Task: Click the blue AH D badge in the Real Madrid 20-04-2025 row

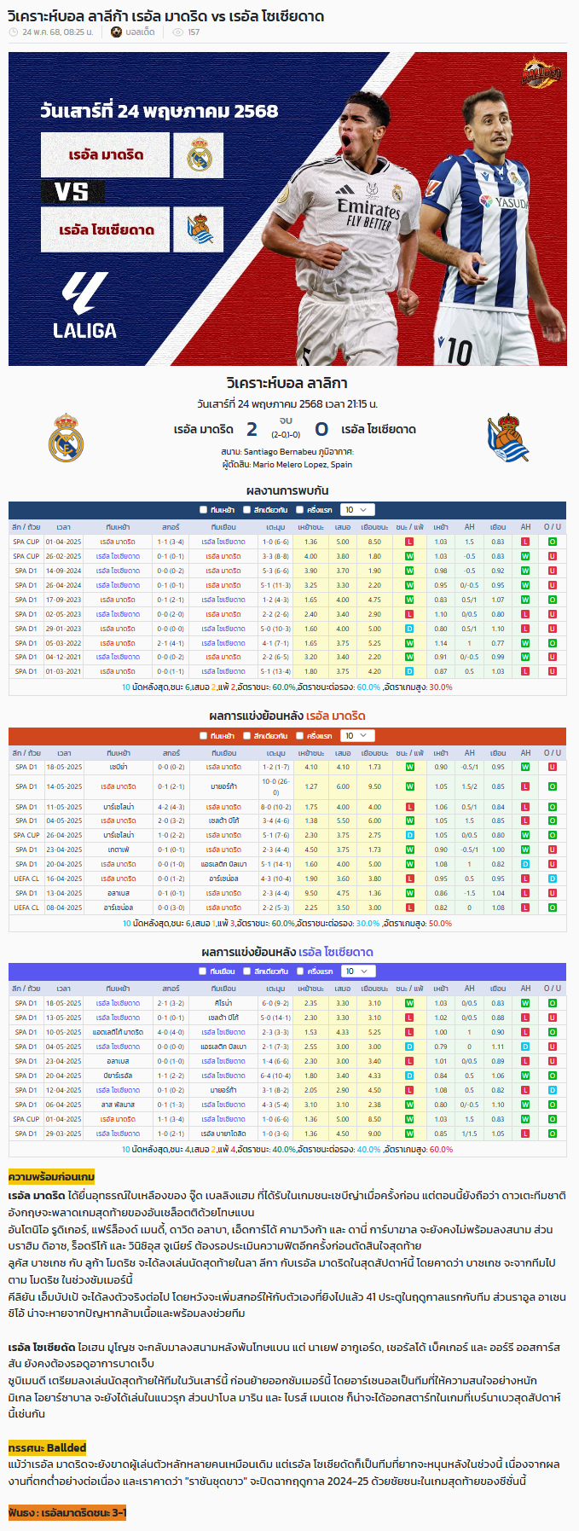Action: point(525,864)
